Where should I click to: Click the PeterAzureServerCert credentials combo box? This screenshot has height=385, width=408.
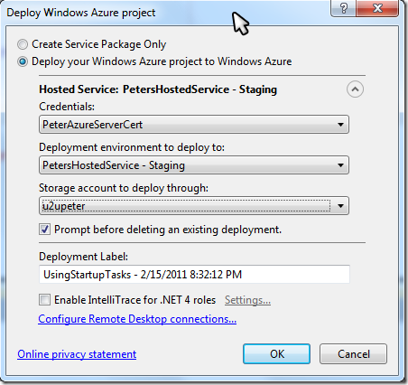(194, 125)
